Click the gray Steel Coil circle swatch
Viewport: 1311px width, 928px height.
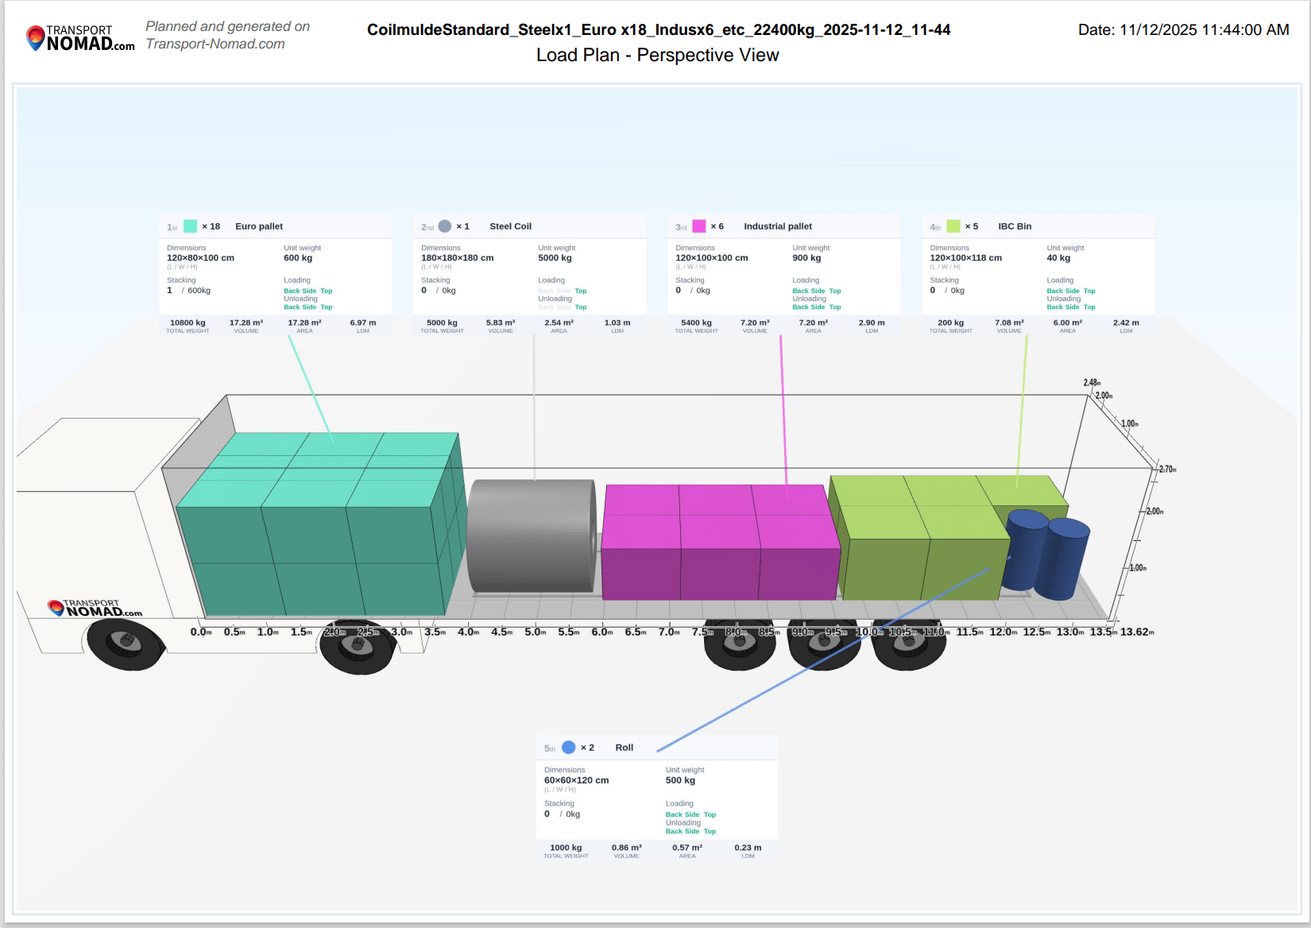(445, 226)
